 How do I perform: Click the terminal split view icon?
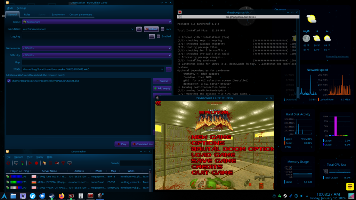(x=179, y=17)
